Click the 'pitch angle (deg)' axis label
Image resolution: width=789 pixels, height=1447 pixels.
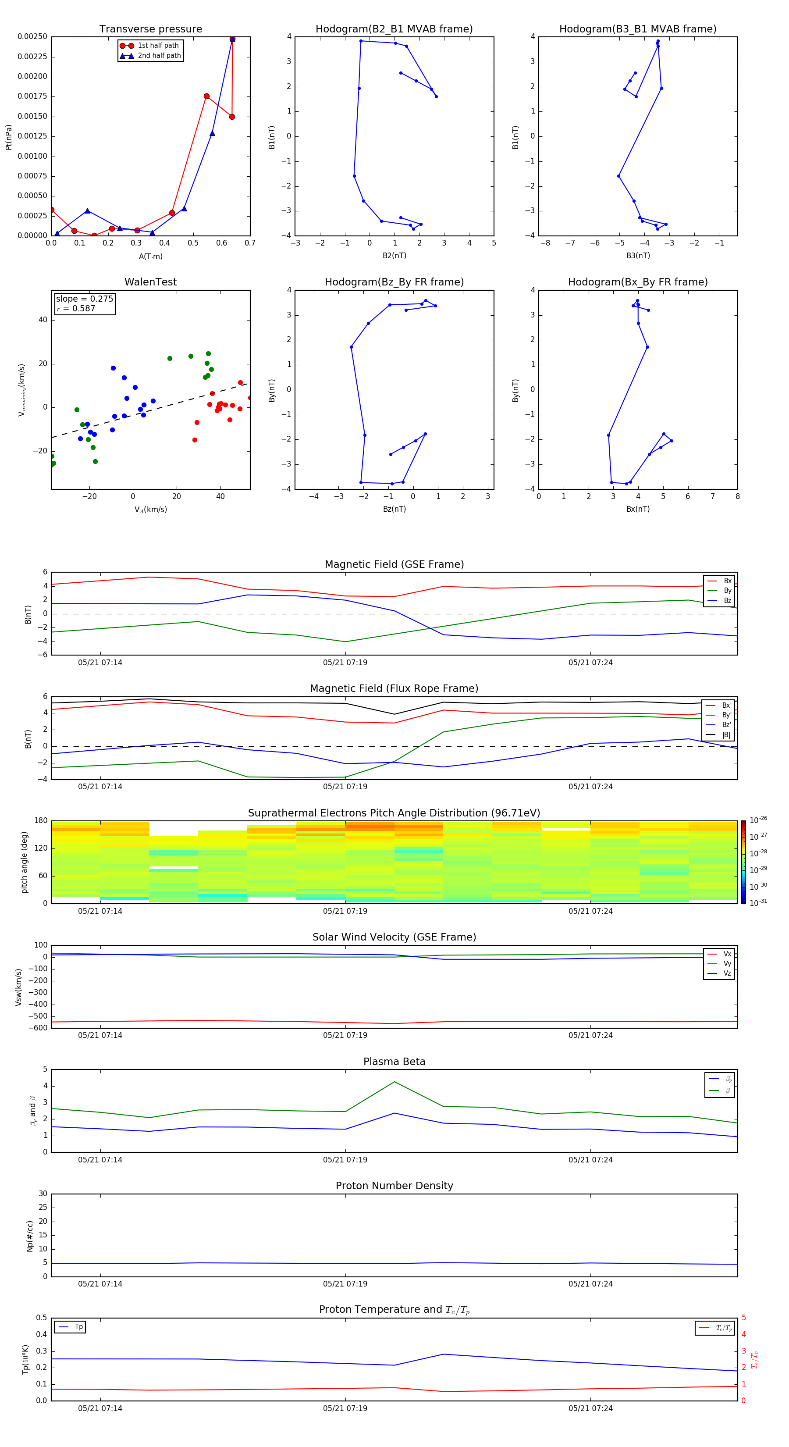pos(24,862)
